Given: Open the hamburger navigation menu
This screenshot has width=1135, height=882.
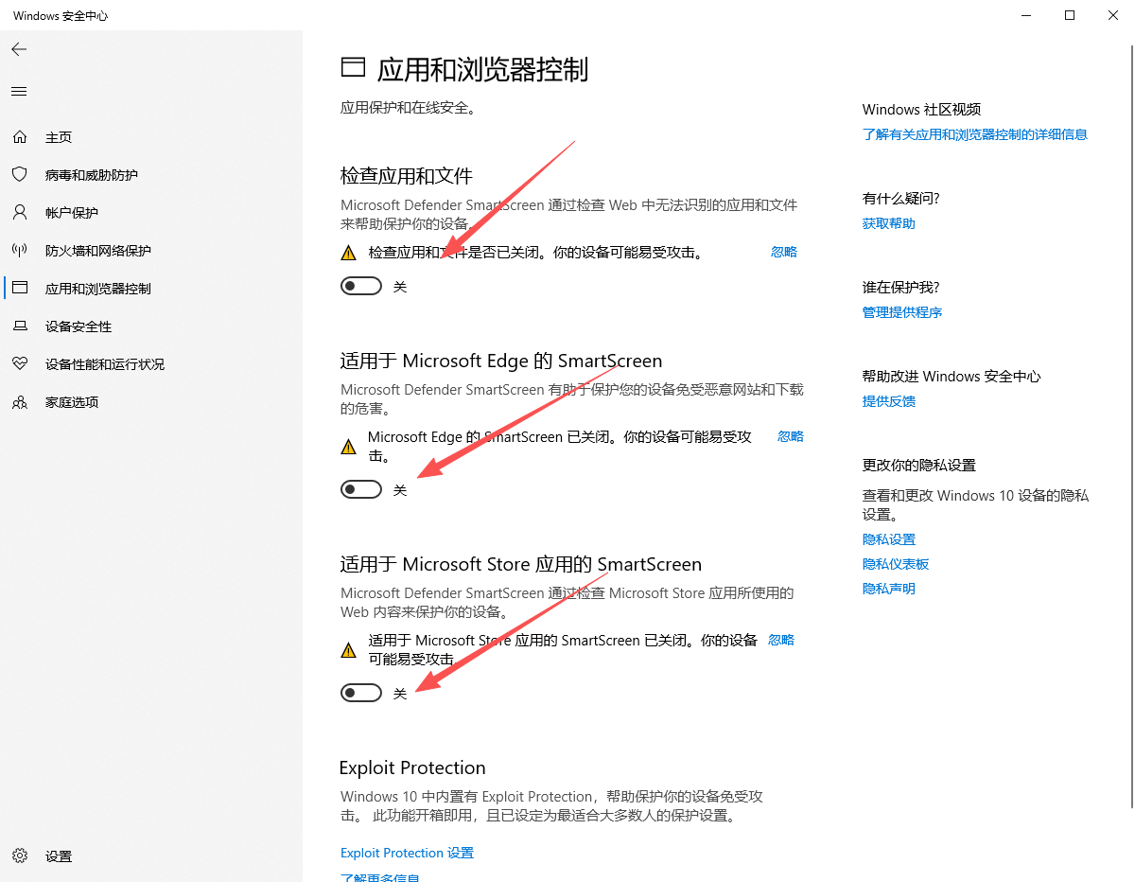Looking at the screenshot, I should pyautogui.click(x=19, y=92).
